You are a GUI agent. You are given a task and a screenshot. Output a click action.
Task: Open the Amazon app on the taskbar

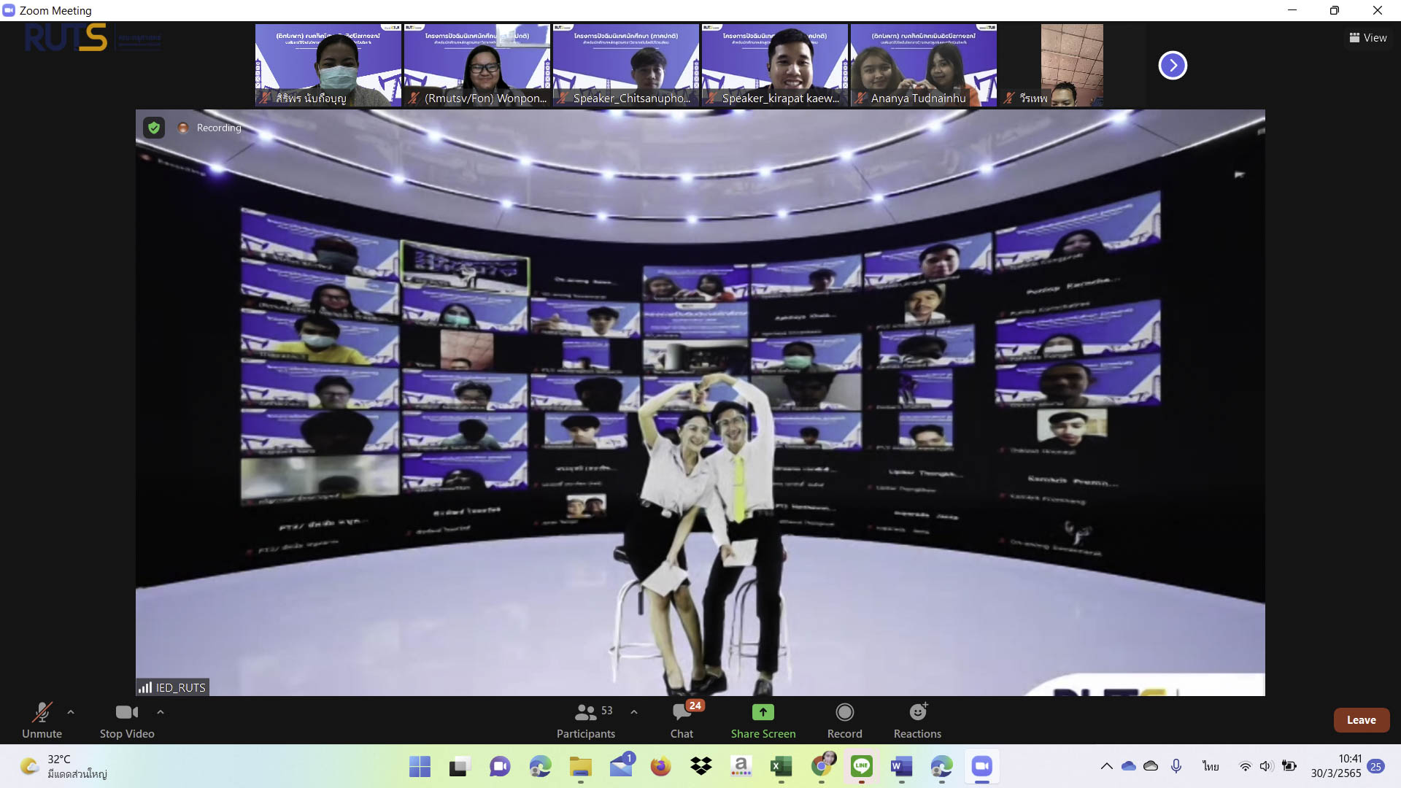pyautogui.click(x=741, y=766)
